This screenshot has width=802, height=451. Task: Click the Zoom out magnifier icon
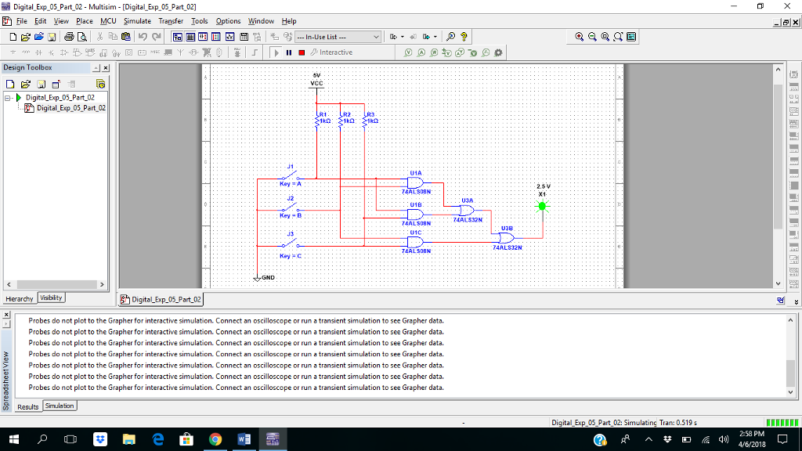[x=593, y=37]
